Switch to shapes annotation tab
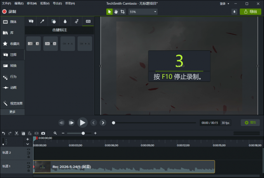 (54, 21)
